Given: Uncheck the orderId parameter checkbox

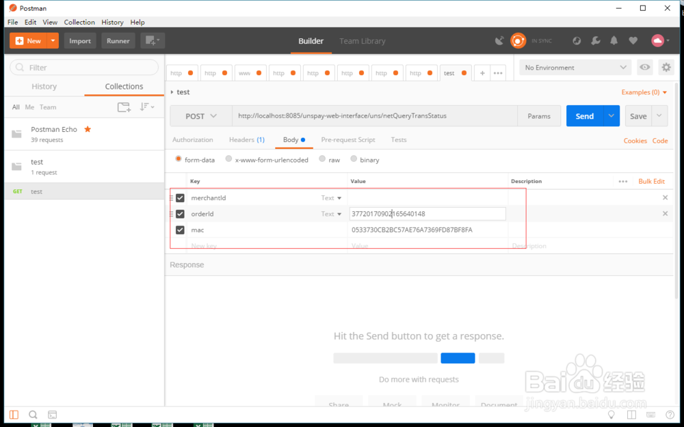Looking at the screenshot, I should [180, 214].
